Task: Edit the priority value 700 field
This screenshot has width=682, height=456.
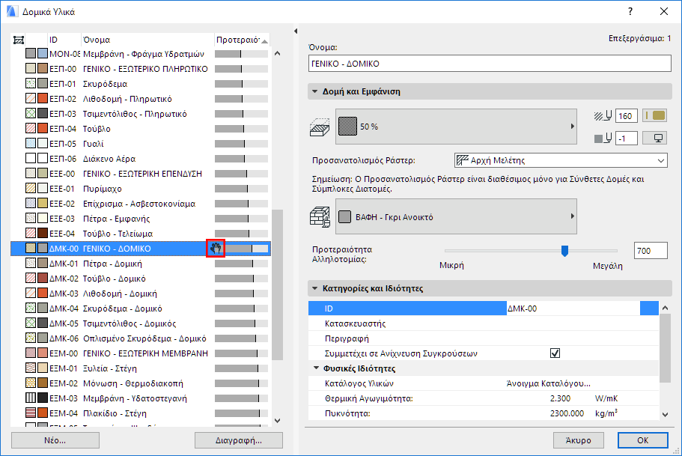Action: point(651,251)
